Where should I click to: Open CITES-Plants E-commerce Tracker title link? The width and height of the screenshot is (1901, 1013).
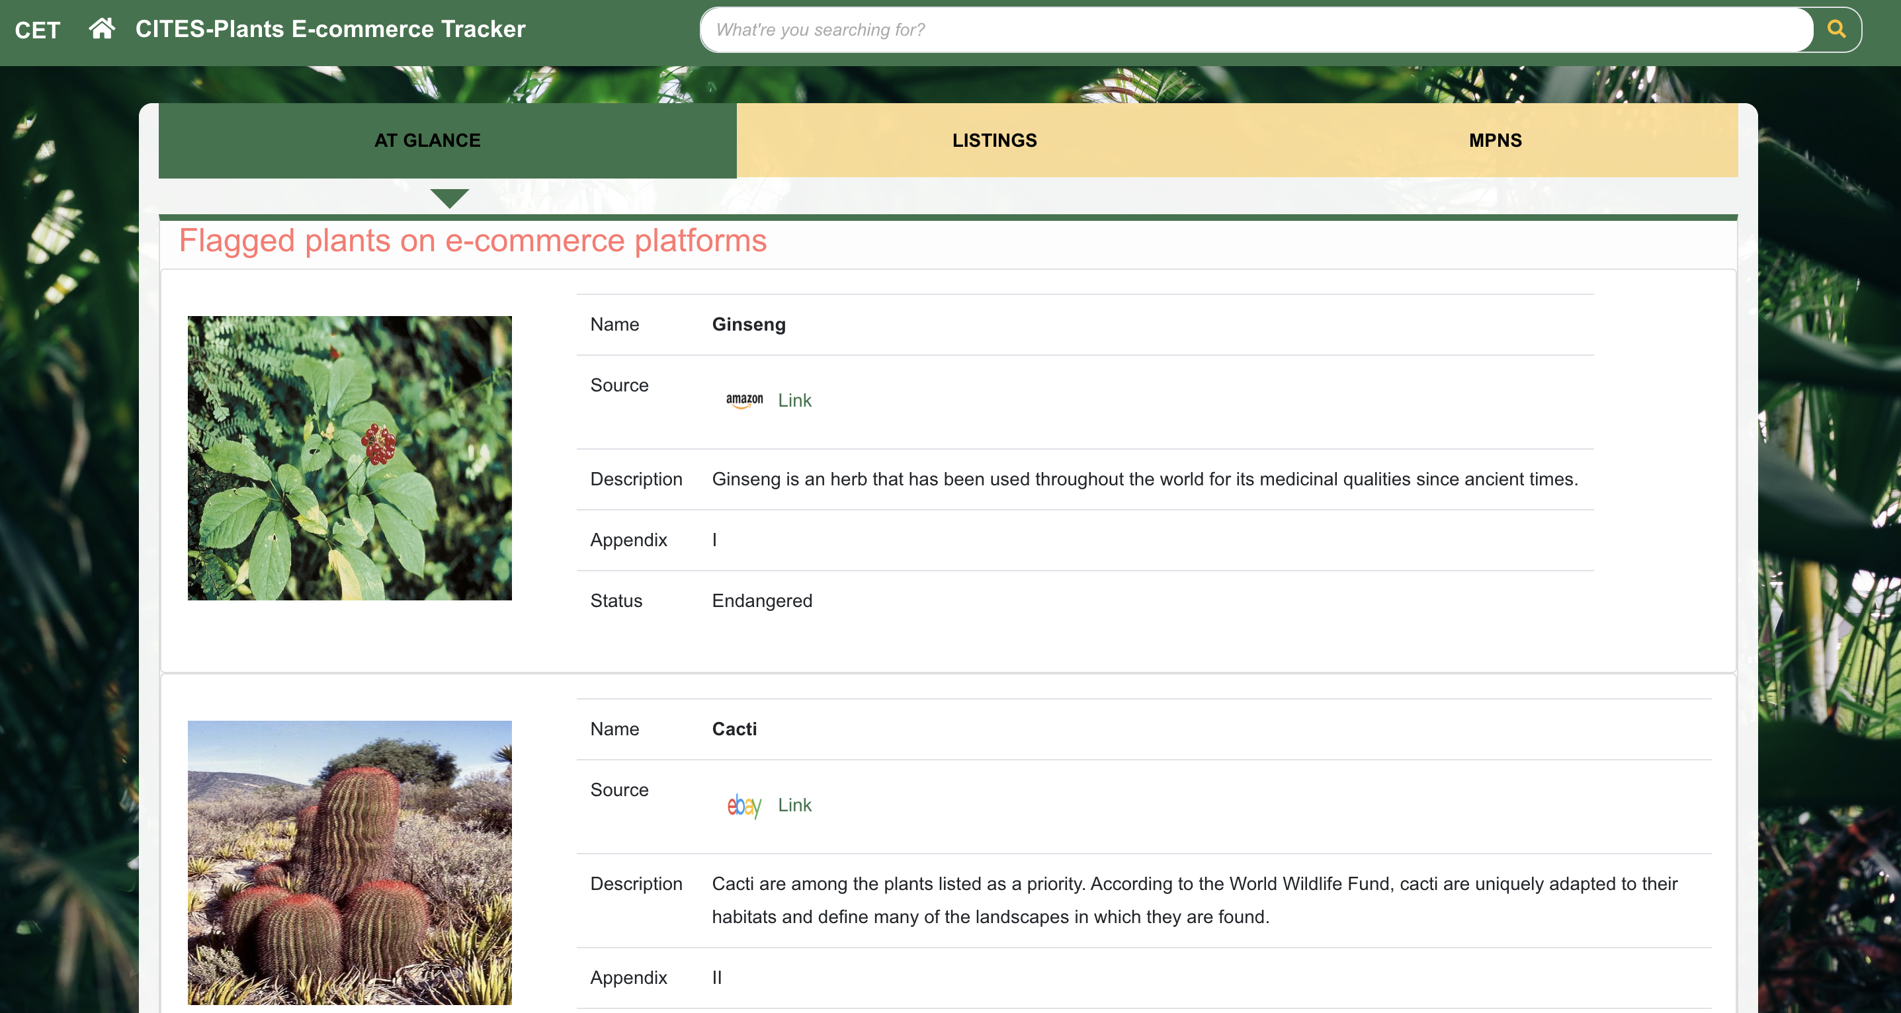click(330, 29)
